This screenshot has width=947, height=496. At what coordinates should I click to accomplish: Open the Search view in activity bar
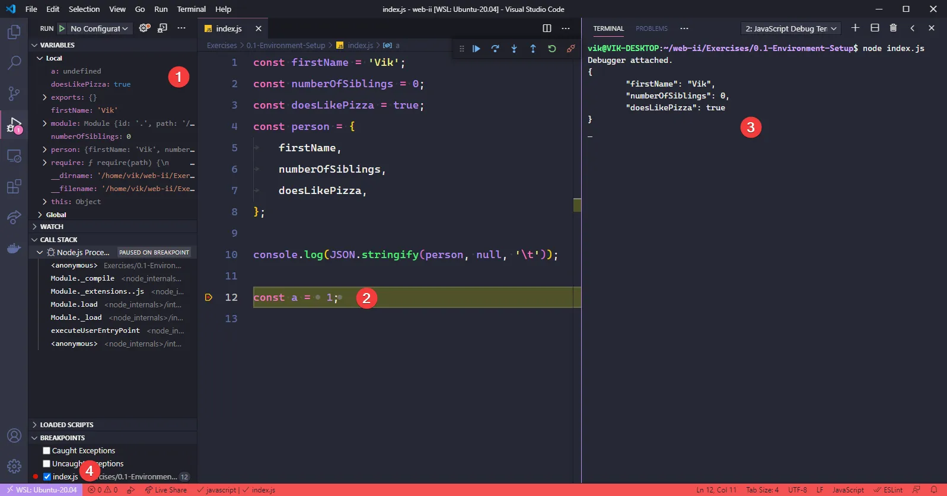(x=14, y=62)
